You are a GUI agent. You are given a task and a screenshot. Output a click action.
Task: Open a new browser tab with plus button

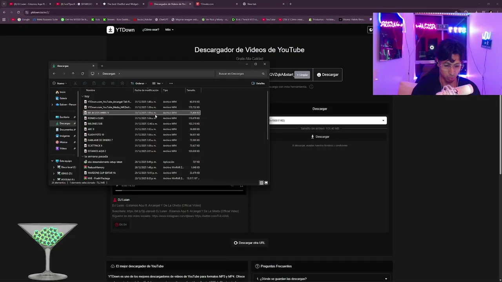[291, 4]
